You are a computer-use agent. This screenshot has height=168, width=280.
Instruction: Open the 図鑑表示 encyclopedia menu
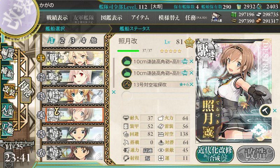[111, 17]
